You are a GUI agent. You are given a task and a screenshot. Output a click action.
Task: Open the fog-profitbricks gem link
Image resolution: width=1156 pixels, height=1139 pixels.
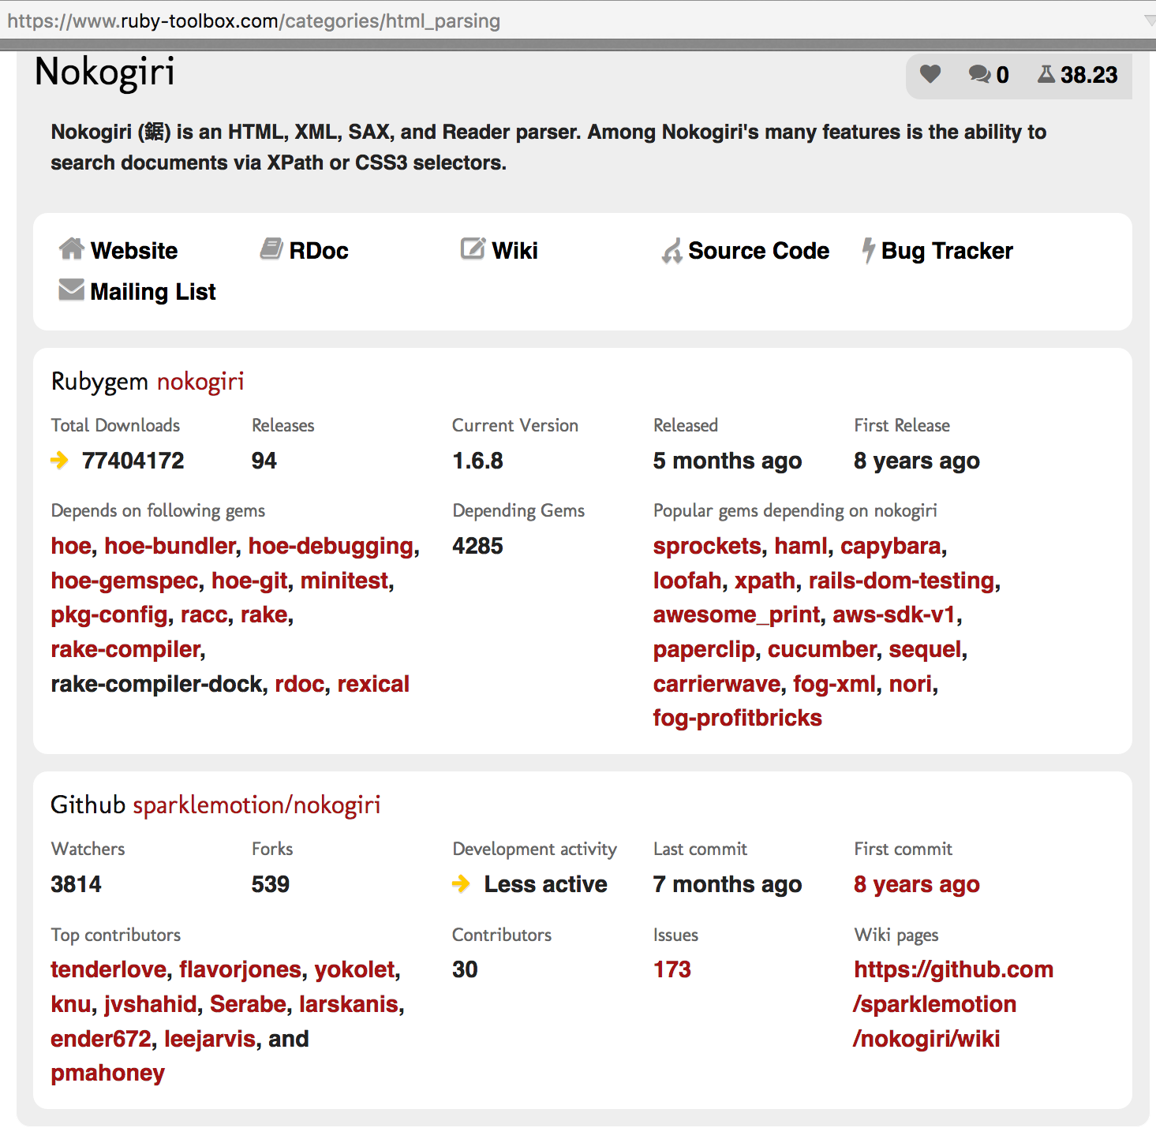737,719
